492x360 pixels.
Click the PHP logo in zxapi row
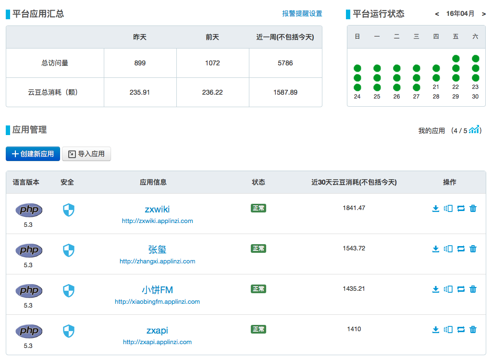click(29, 331)
